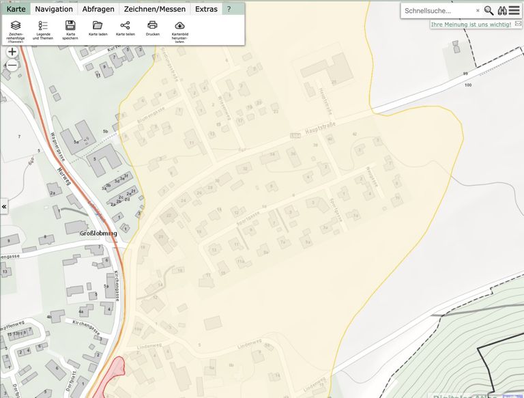Screen dimensions: 524x398
Task: Open 'Ihre Meinung ist uns wichtig!' link
Action: pos(471,25)
